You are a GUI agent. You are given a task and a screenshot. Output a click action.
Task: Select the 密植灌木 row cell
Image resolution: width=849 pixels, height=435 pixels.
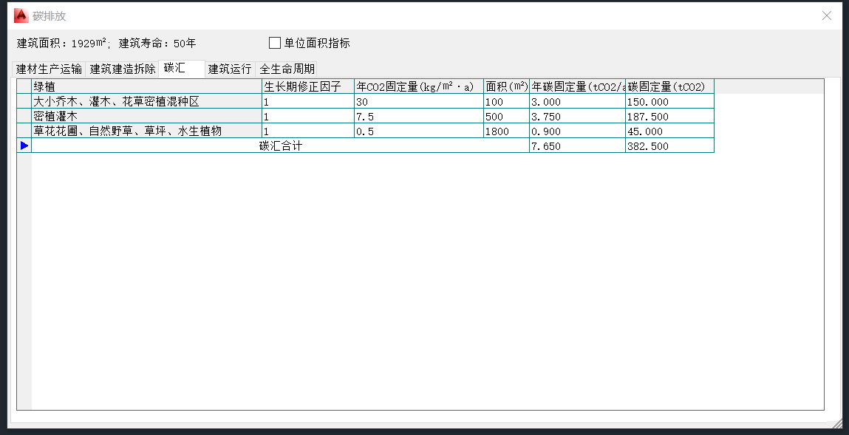146,117
